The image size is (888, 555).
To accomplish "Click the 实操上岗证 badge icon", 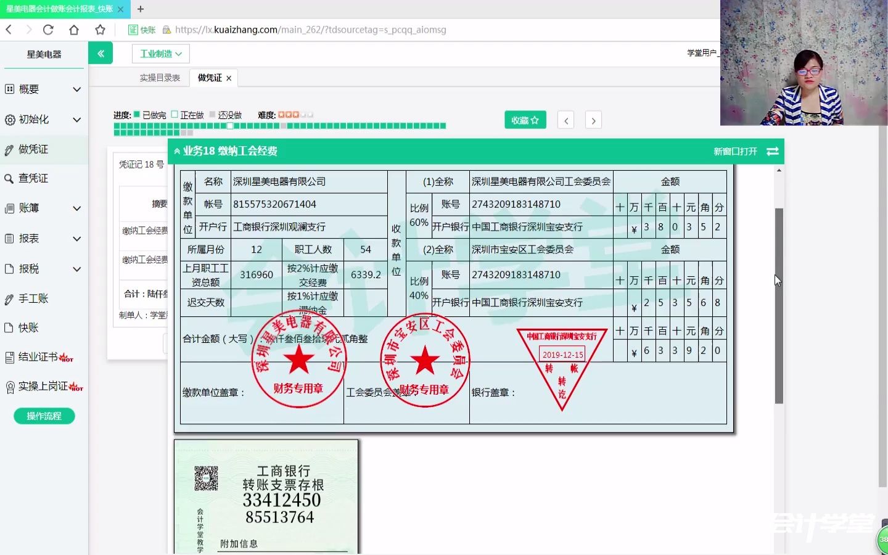I will tap(9, 387).
